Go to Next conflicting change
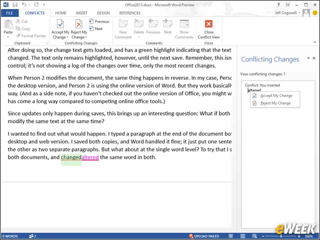This screenshot has height=240, width=320. tap(95, 28)
